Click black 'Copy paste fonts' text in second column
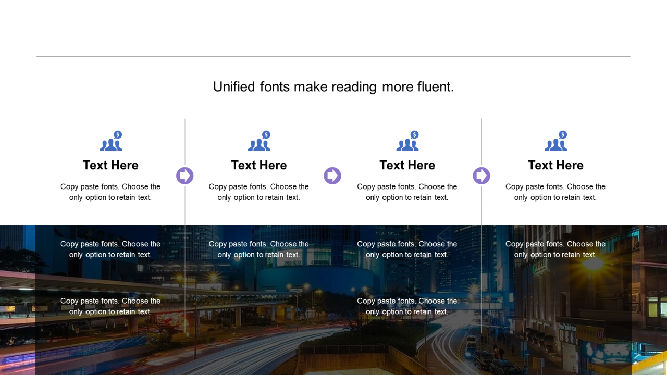Screen dimensions: 667x375 pos(259,192)
